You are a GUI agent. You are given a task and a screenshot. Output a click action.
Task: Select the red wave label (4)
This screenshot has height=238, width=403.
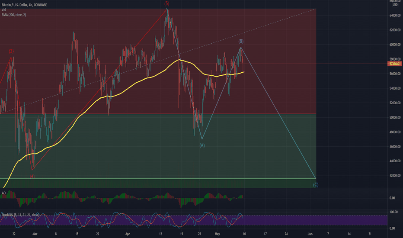(32, 176)
